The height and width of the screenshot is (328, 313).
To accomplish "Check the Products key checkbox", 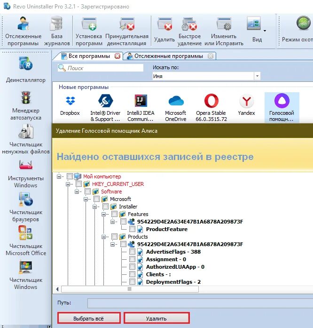I will click(115, 237).
